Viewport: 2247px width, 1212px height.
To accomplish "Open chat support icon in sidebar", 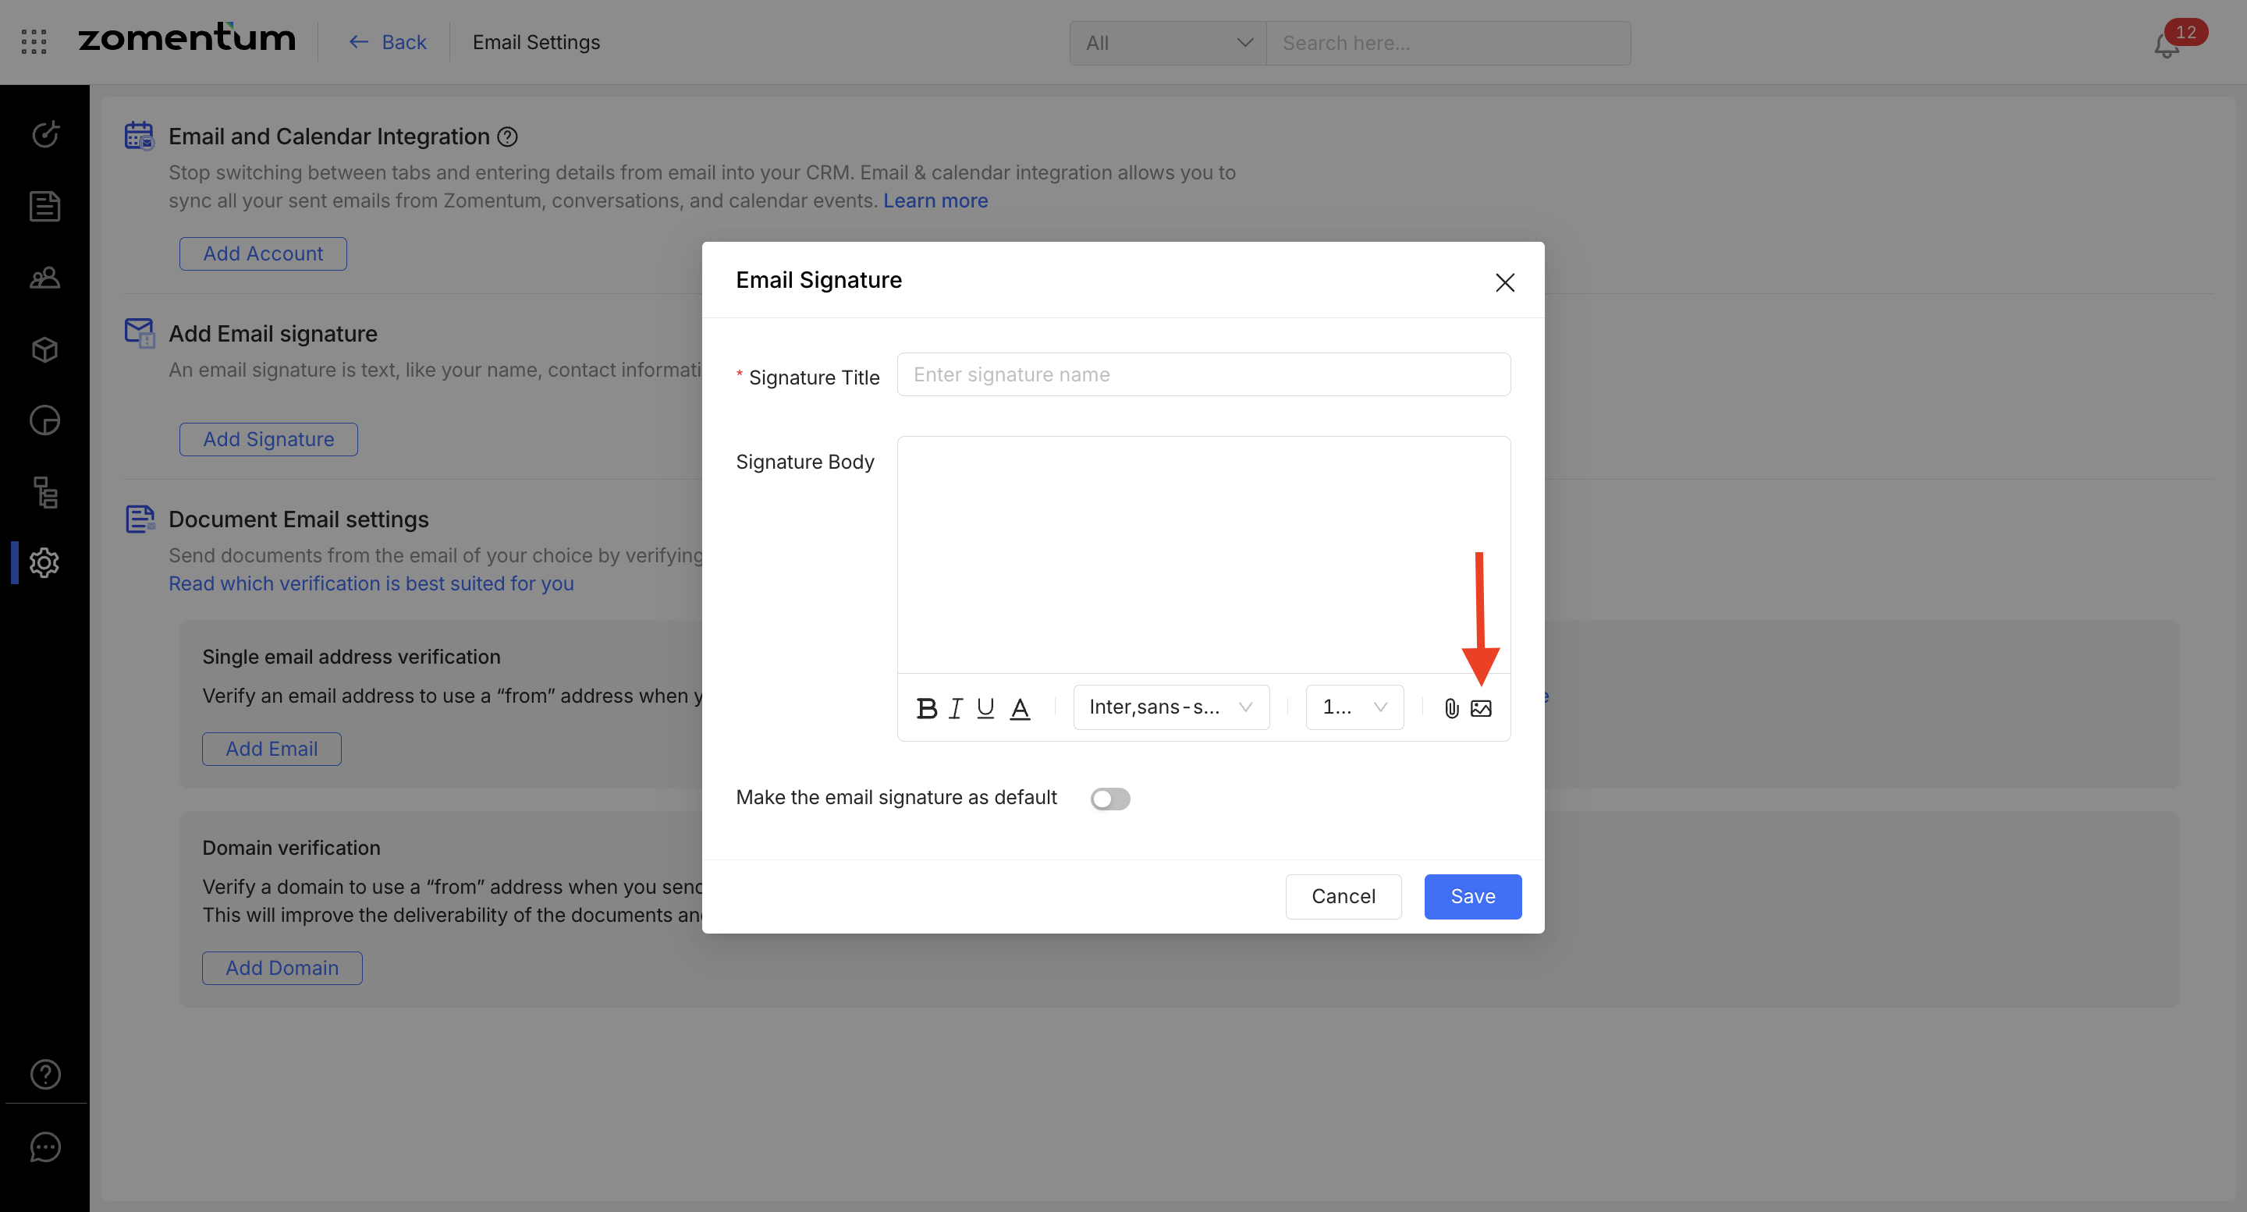I will 44,1147.
